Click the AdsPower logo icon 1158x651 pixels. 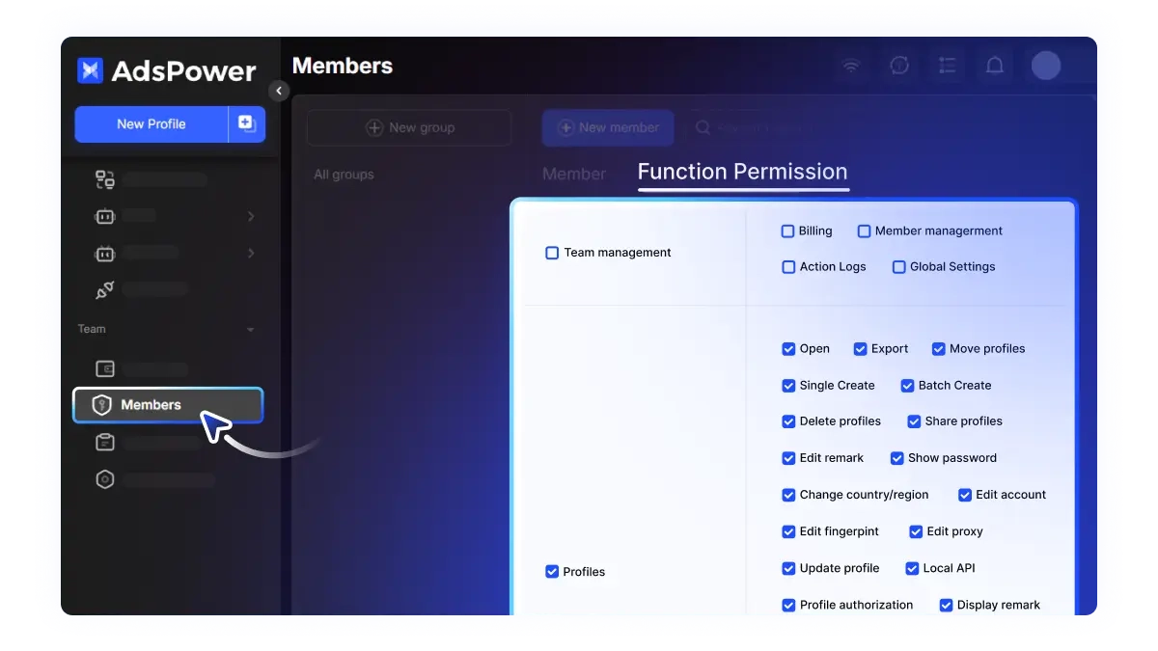pyautogui.click(x=90, y=70)
